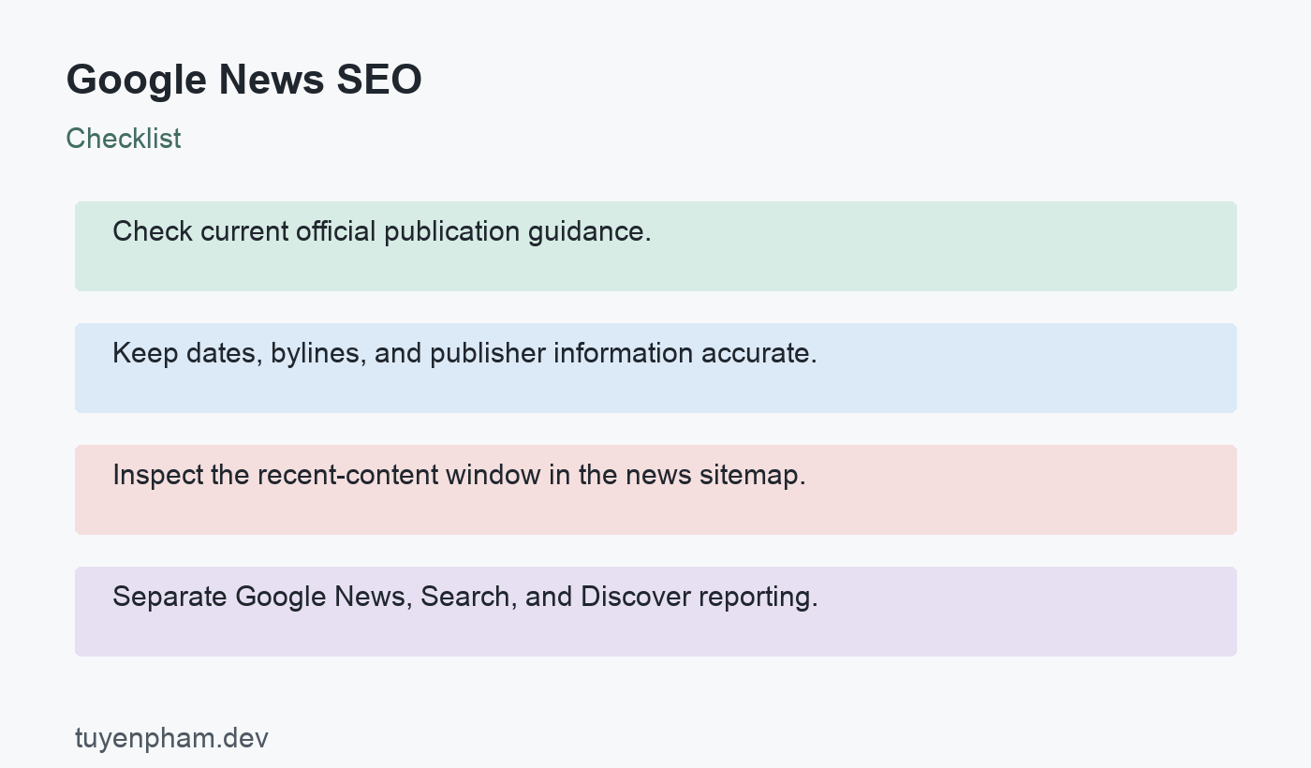Image resolution: width=1311 pixels, height=768 pixels.
Task: Click the tuyenpham.dev footer text
Action: tap(171, 738)
